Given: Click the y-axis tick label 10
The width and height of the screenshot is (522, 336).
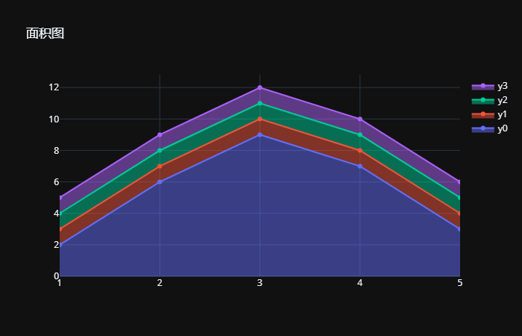Looking at the screenshot, I should [x=54, y=119].
